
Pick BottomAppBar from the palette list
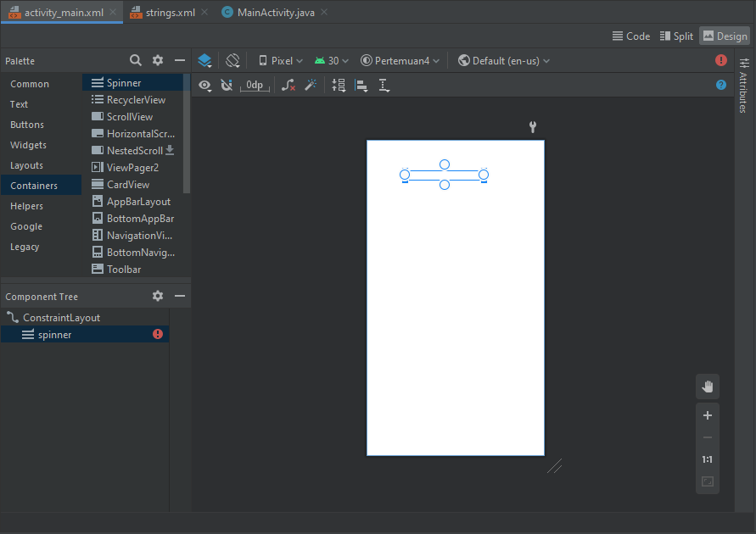(x=132, y=218)
